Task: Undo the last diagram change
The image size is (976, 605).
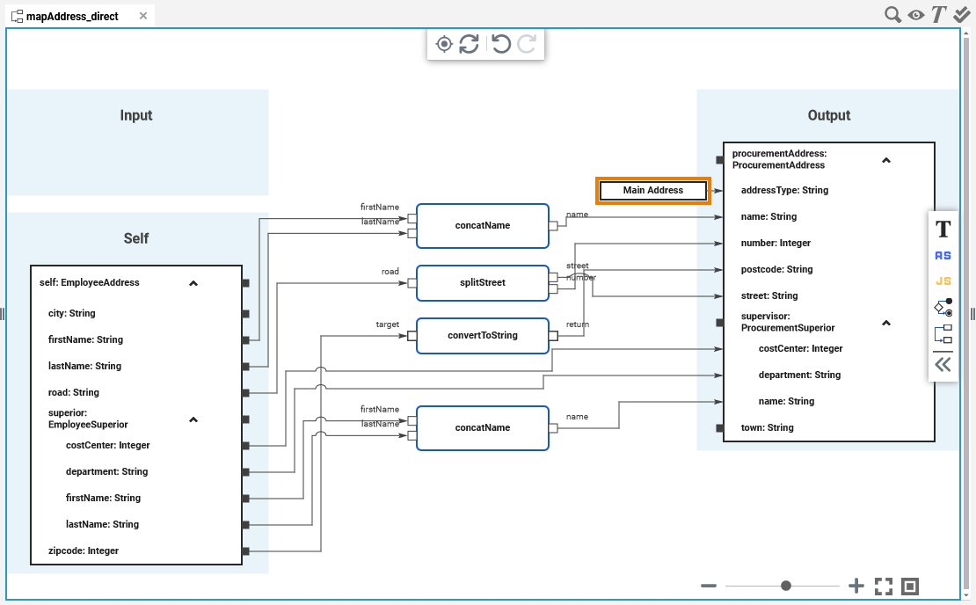Action: 501,44
